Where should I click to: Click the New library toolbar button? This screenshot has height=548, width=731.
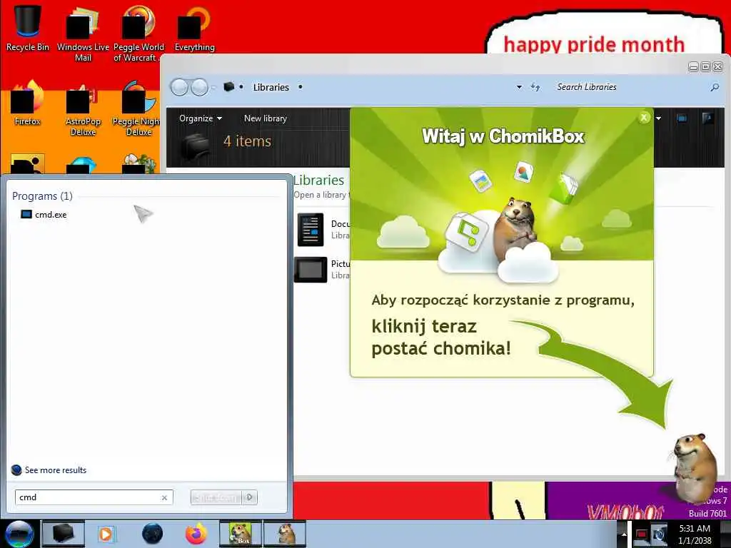(266, 118)
